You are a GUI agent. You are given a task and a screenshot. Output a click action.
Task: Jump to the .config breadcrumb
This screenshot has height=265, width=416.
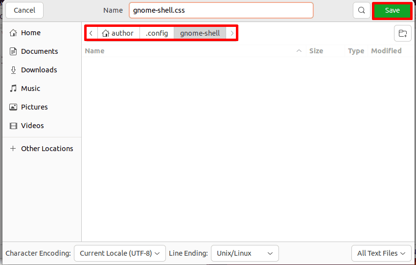click(157, 33)
